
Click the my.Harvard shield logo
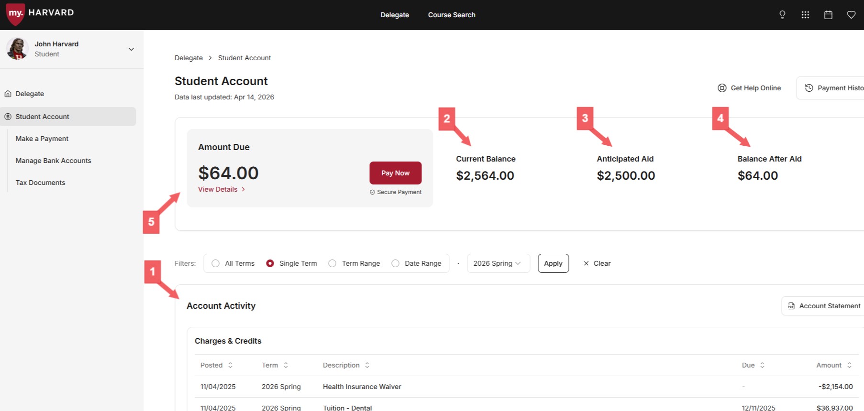pos(15,14)
